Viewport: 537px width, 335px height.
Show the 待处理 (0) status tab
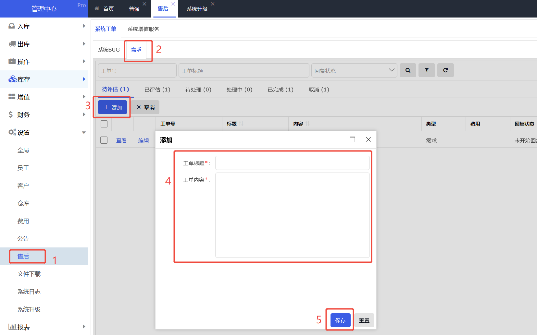pyautogui.click(x=198, y=90)
